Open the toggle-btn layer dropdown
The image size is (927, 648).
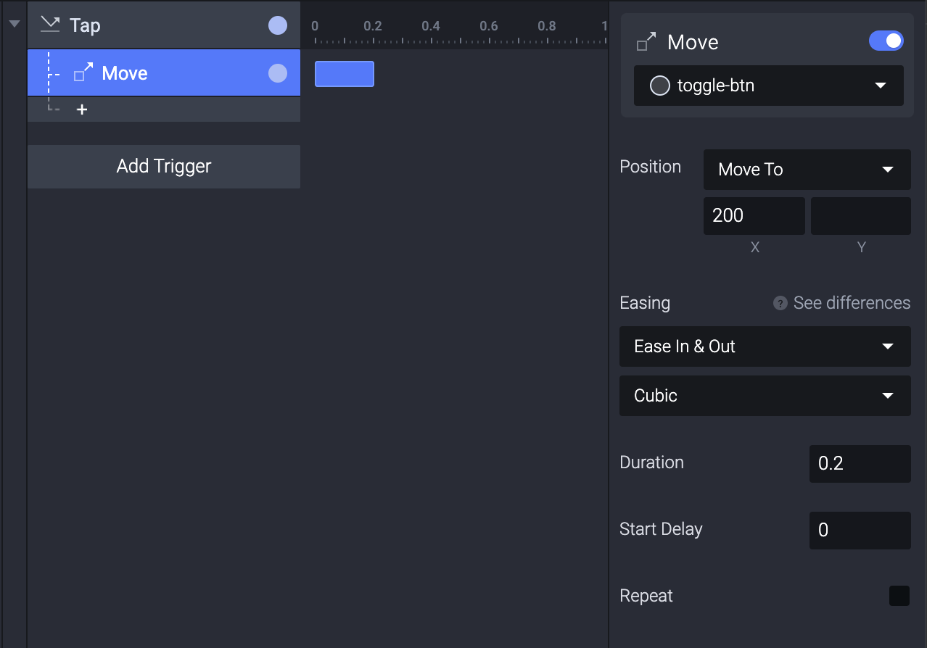tap(769, 86)
